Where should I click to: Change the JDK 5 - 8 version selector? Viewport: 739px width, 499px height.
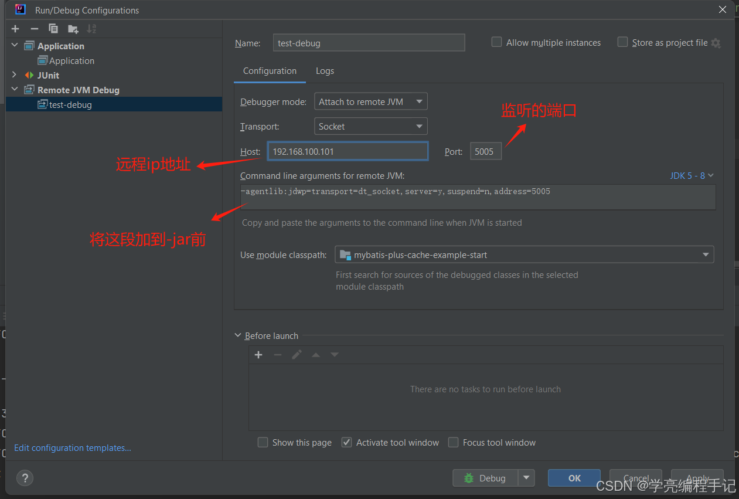tap(692, 175)
